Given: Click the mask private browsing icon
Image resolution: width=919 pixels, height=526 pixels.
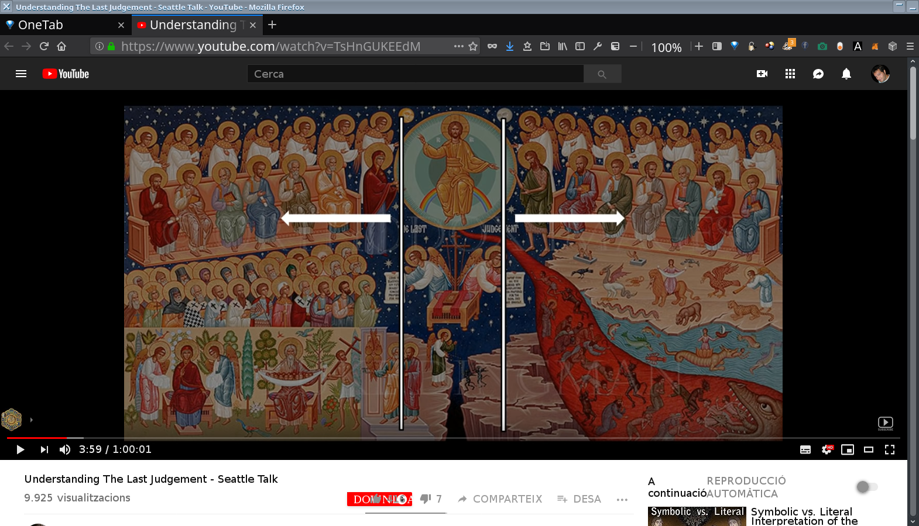Looking at the screenshot, I should point(492,46).
